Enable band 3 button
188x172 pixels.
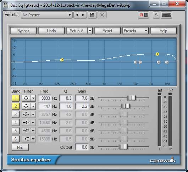click(16, 115)
